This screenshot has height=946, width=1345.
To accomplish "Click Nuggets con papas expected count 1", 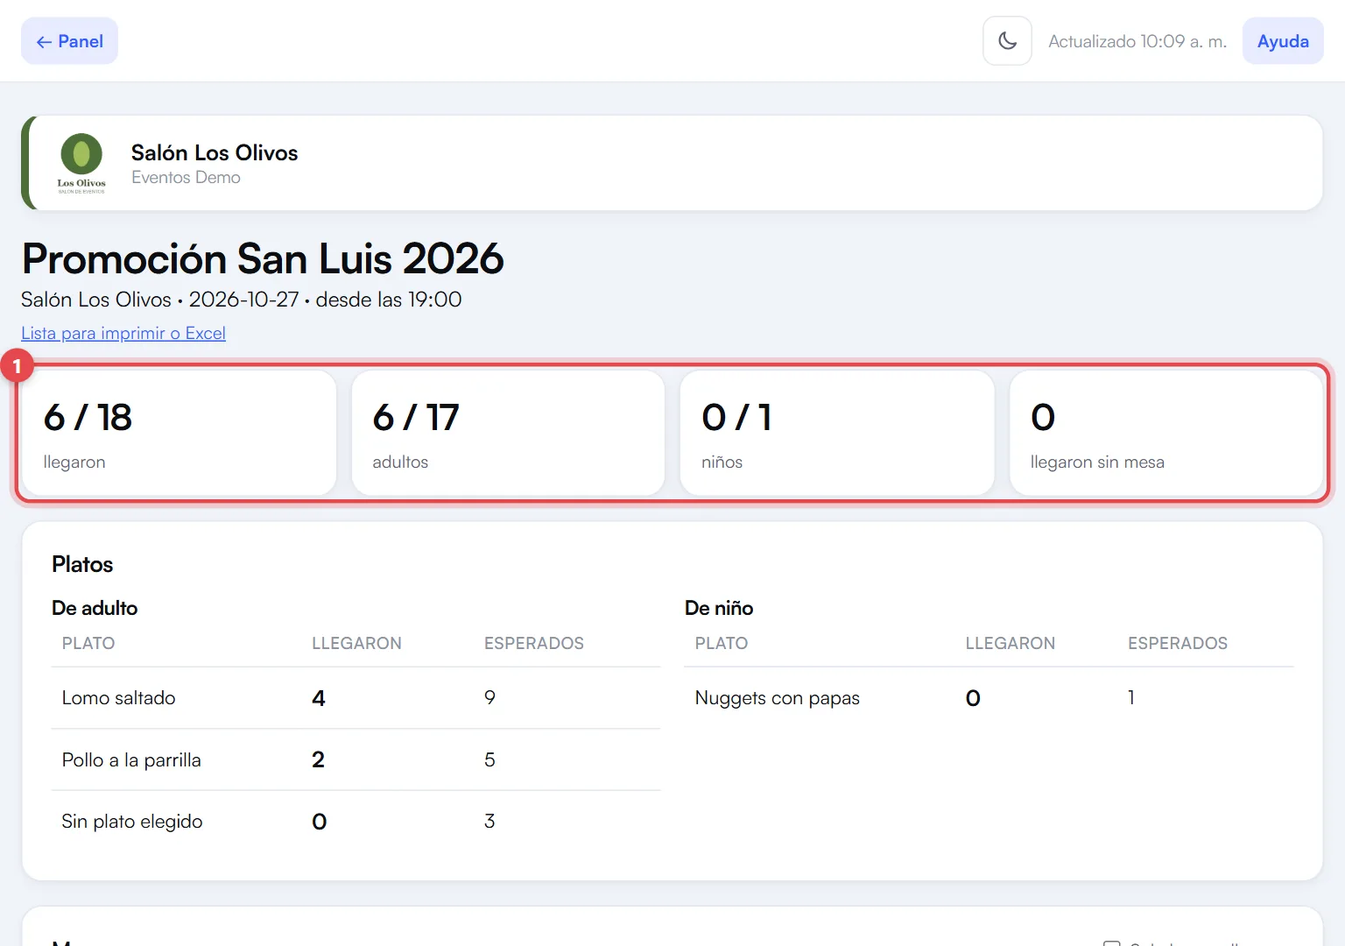I will (1131, 697).
